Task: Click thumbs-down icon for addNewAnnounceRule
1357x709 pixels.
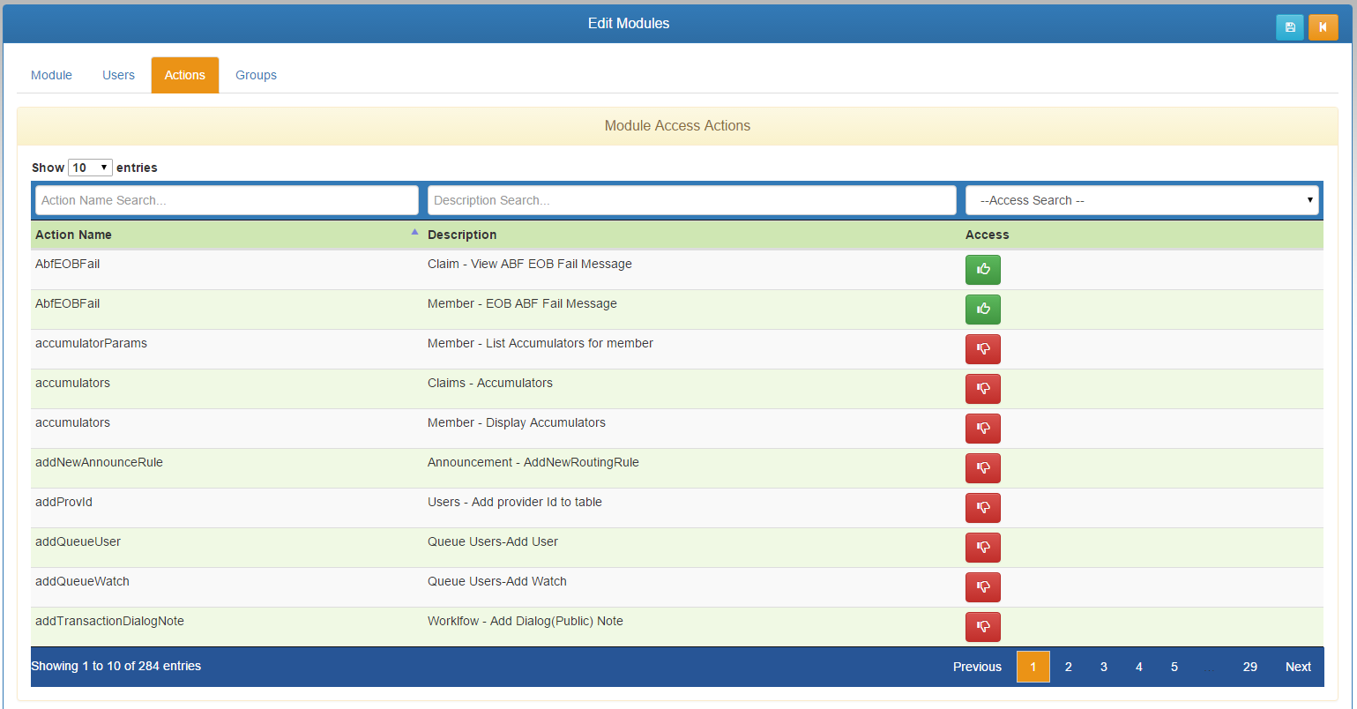Action: [x=982, y=468]
